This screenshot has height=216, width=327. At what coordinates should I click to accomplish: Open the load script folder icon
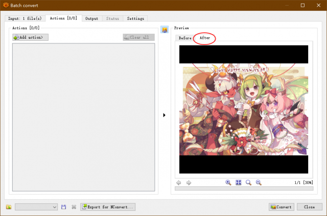pyautogui.click(x=9, y=207)
